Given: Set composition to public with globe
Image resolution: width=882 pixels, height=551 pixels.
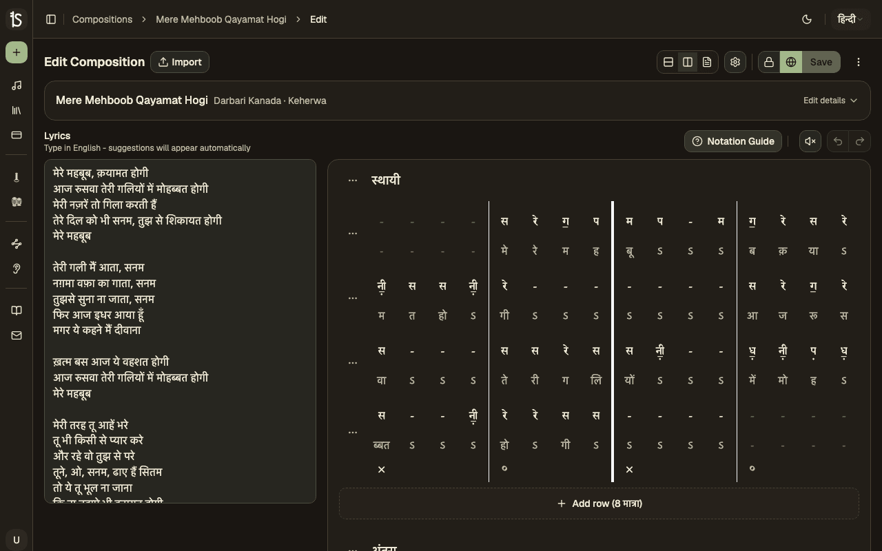Looking at the screenshot, I should [x=791, y=62].
